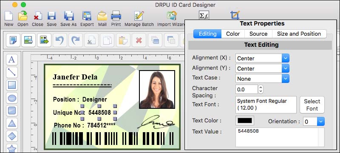Click the Cut scissors icon
The image size is (340, 153).
click(x=91, y=40)
